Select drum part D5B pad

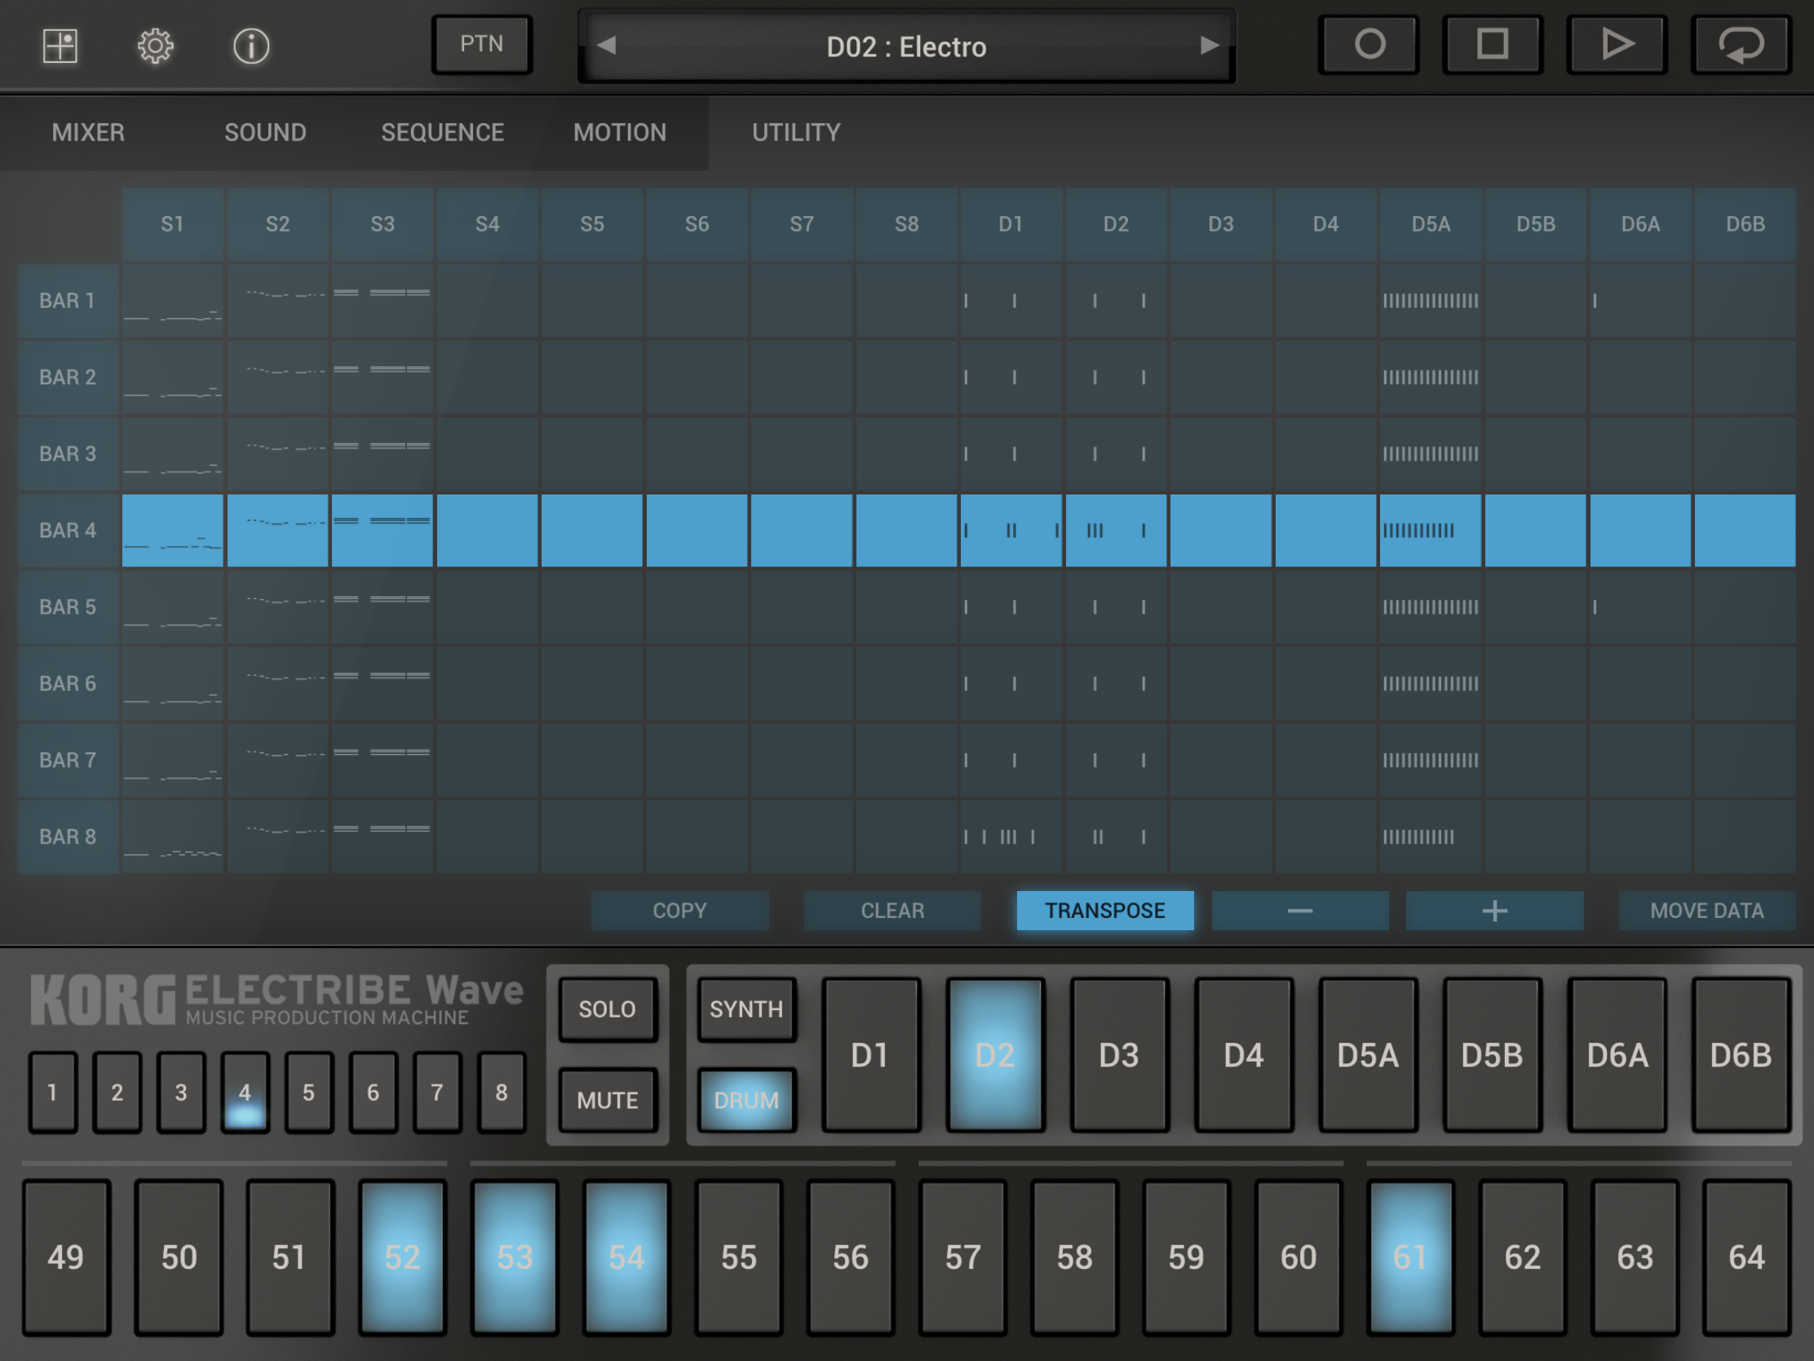pyautogui.click(x=1493, y=1055)
